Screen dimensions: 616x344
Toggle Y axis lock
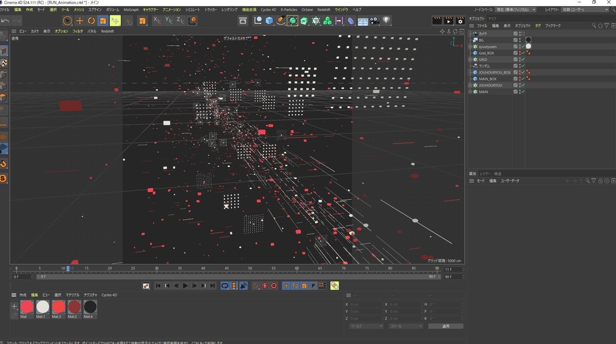point(168,20)
